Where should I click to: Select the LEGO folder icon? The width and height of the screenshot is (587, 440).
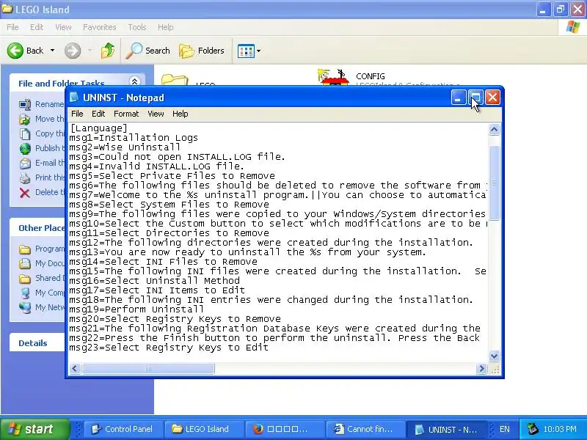[x=175, y=80]
